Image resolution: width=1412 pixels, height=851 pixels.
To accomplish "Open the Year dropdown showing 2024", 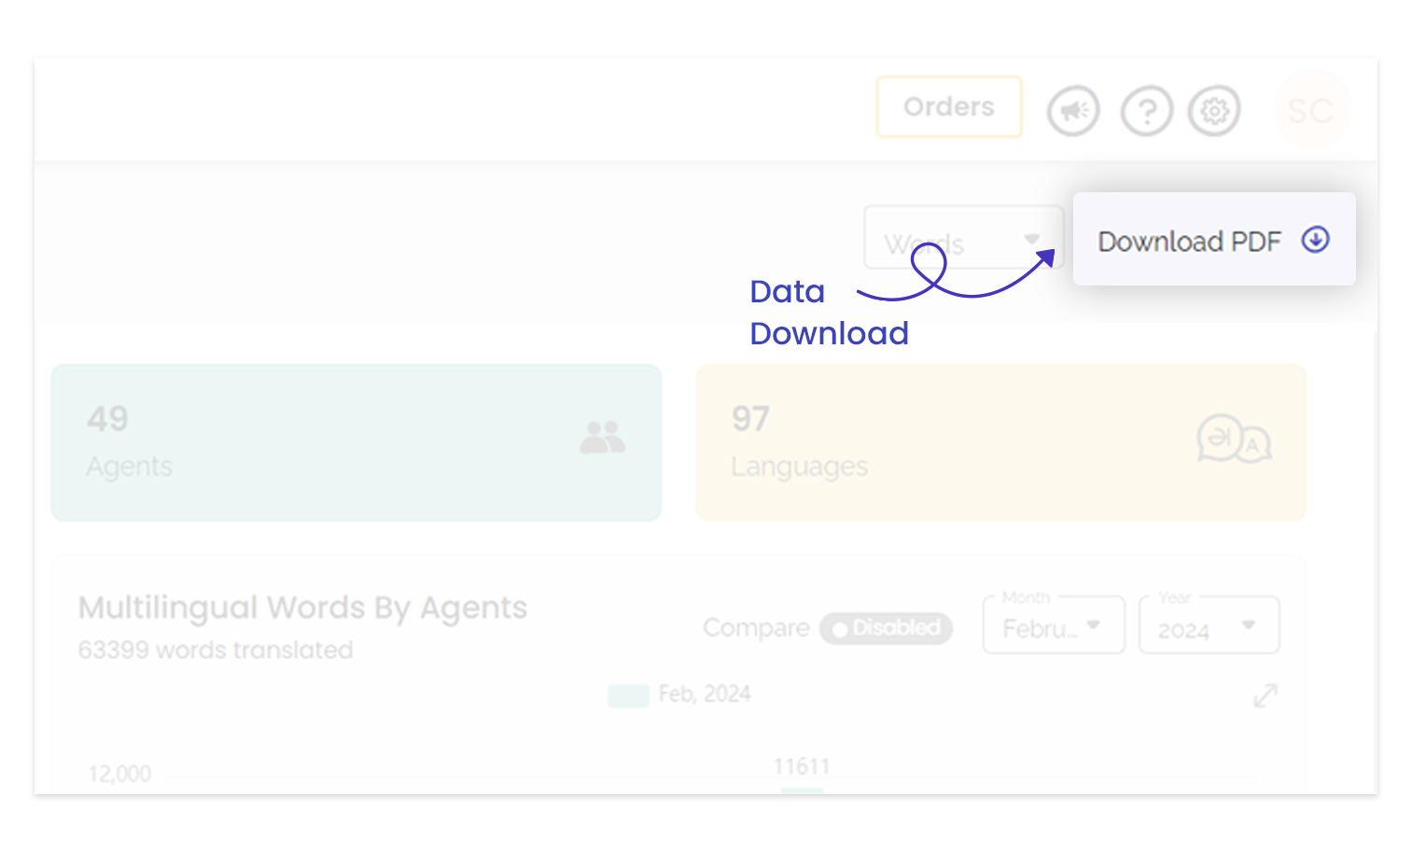I will click(x=1209, y=624).
